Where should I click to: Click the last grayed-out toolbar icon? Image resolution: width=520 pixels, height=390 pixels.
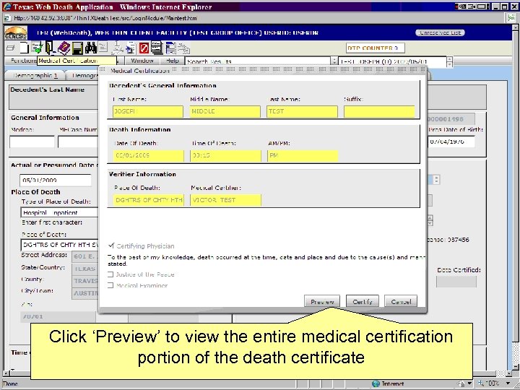(x=183, y=48)
